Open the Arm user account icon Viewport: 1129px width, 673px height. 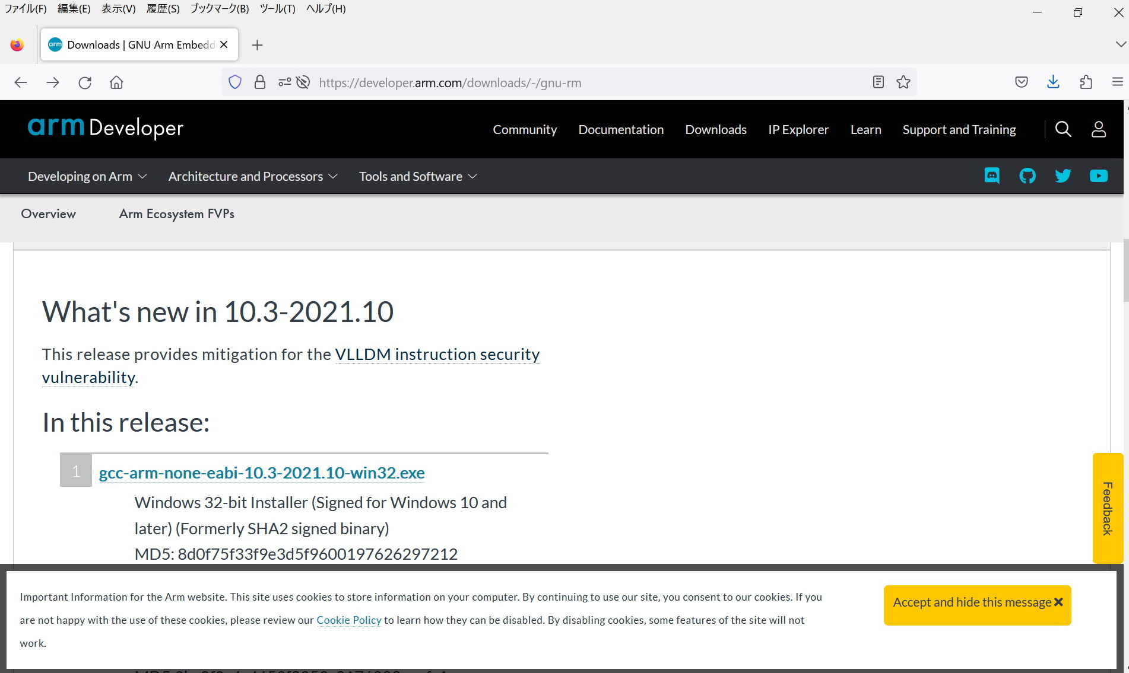(1099, 129)
